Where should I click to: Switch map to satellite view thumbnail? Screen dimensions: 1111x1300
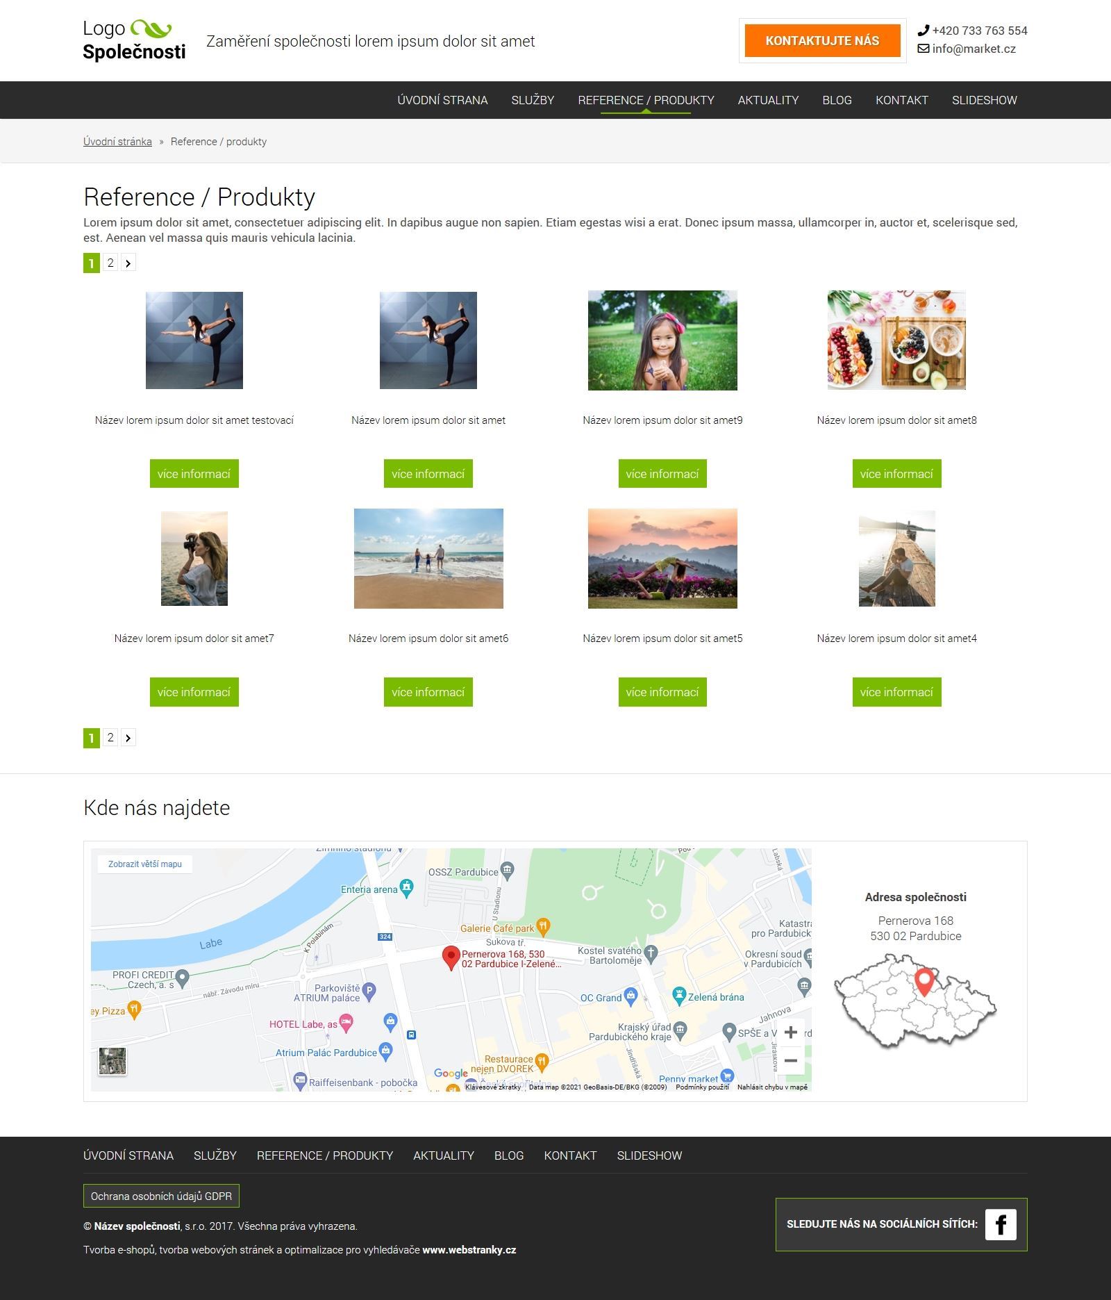click(112, 1062)
